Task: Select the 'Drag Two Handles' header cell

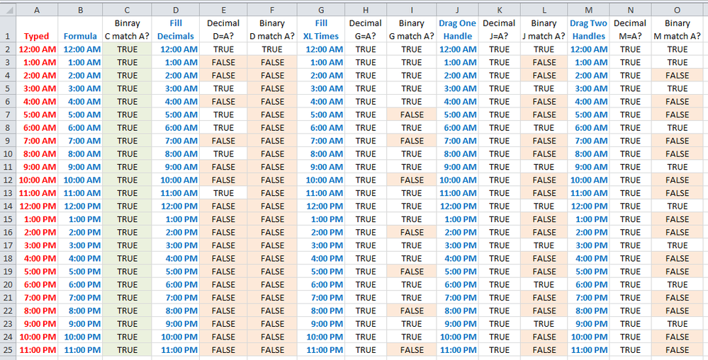Action: point(588,30)
